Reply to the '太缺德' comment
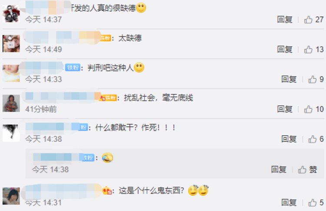326x211 pixels. tap(285, 49)
